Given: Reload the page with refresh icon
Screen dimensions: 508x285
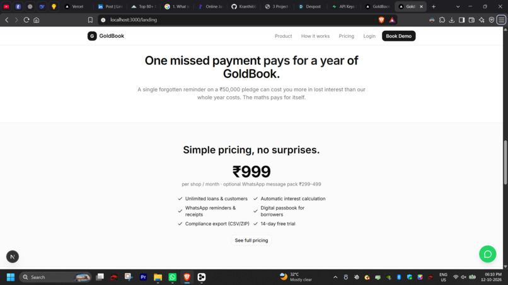Looking at the screenshot, I should point(26,20).
